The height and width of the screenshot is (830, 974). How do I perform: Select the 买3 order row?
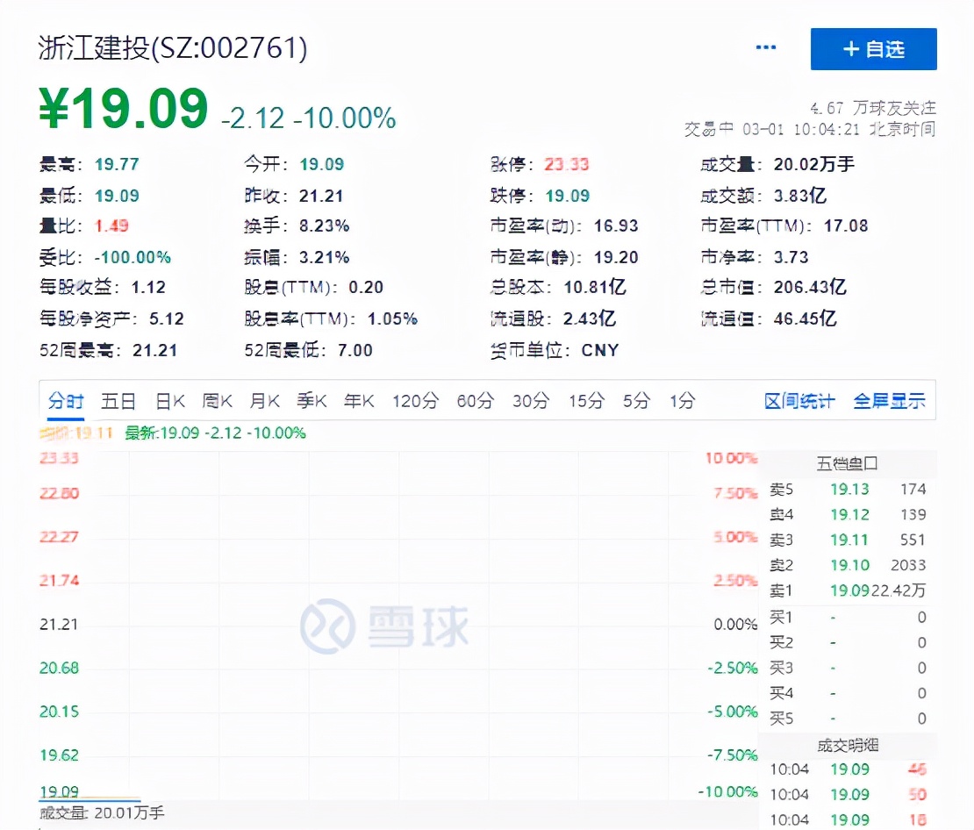click(848, 668)
